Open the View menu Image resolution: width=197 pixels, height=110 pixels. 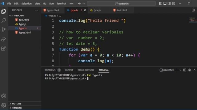coord(37,3)
